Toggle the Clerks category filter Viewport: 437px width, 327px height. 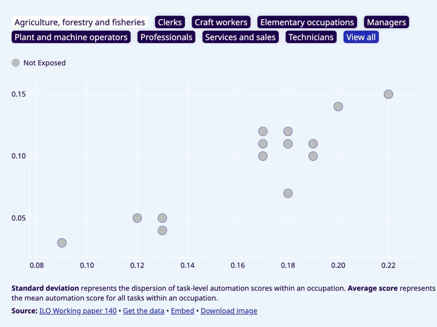(170, 22)
